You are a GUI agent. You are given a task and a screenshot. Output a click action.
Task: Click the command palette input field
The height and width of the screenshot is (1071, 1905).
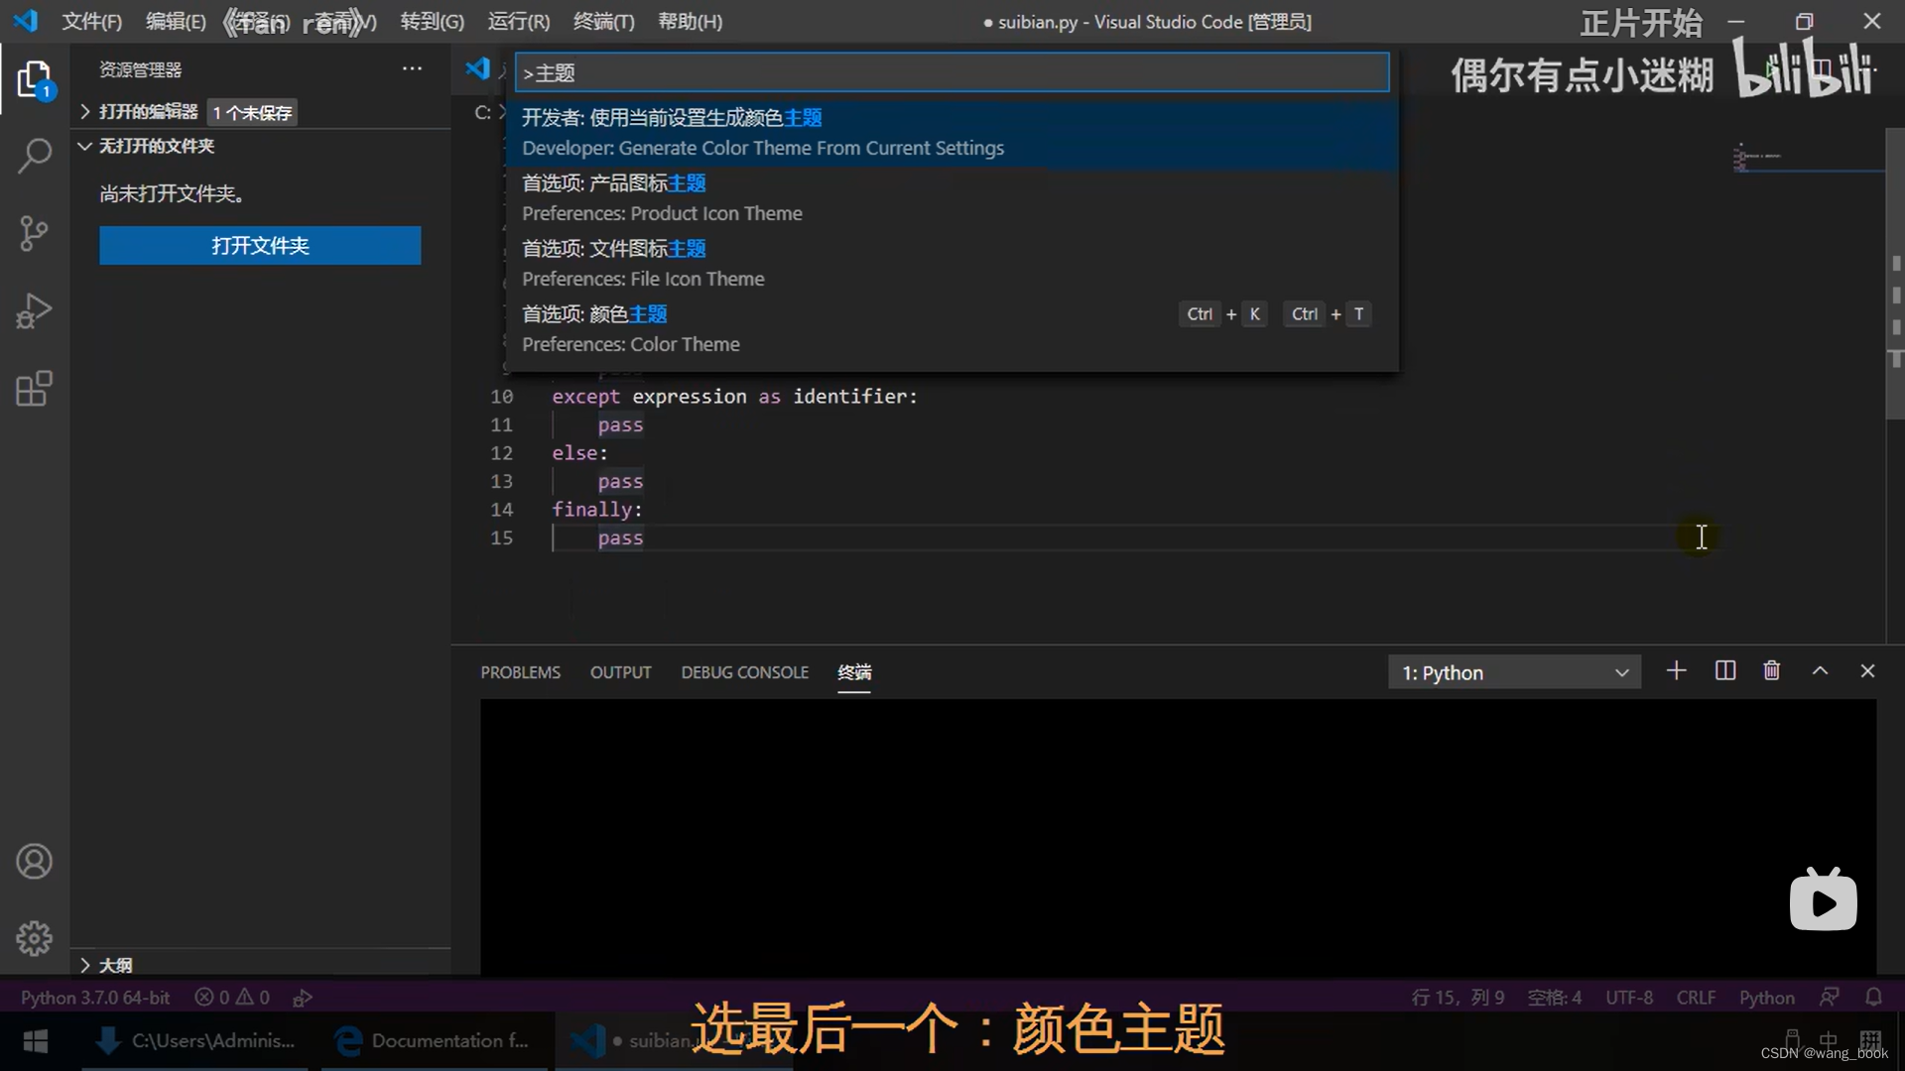[951, 72]
